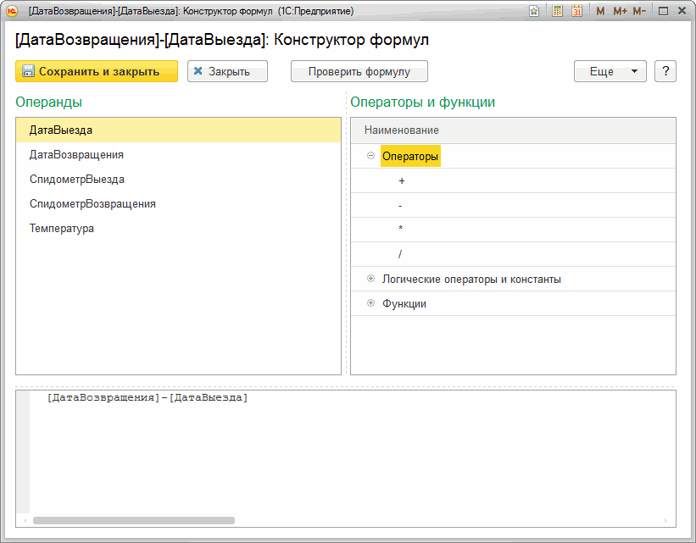696x543 pixels.
Task: Click the M- memory subtract button
Action: [639, 11]
